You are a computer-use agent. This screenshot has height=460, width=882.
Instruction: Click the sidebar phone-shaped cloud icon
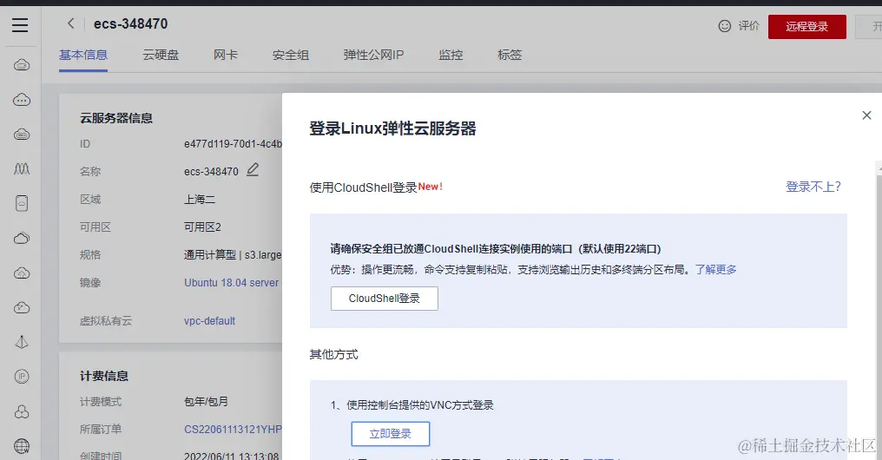22,203
